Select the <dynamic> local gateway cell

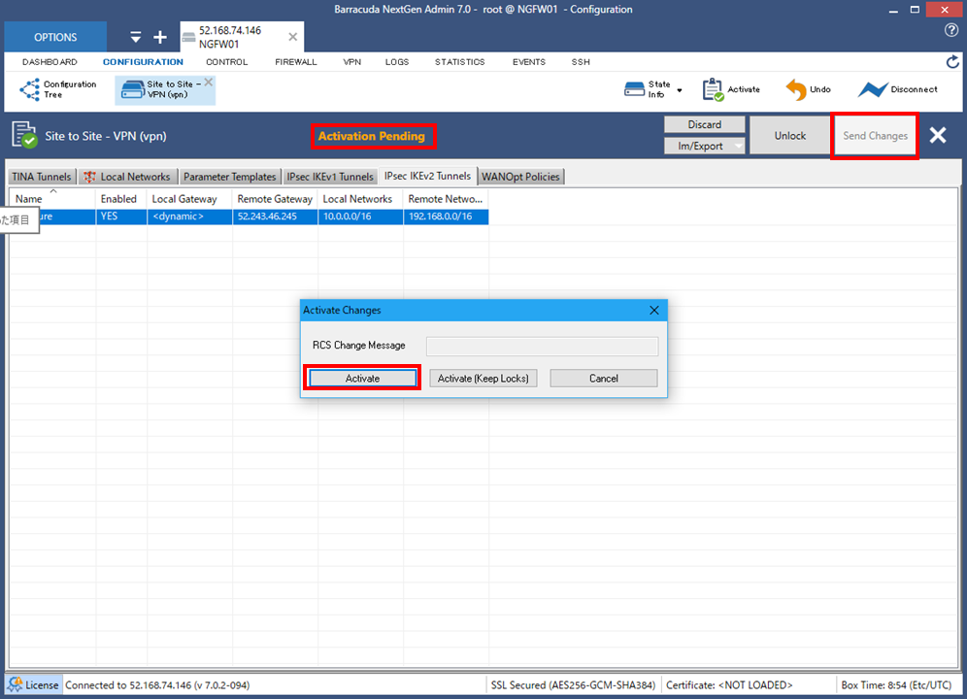pos(189,216)
